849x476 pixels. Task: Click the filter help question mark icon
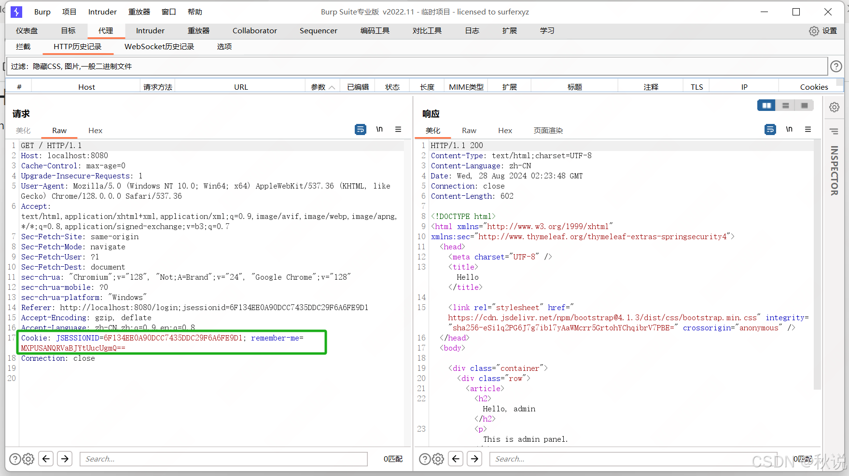pos(836,67)
